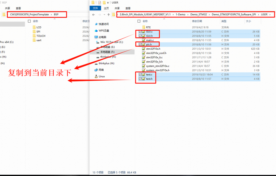The image size is (276, 176).
Task: Click Demo_STM32 in the address breadcrumb
Action: [199, 14]
